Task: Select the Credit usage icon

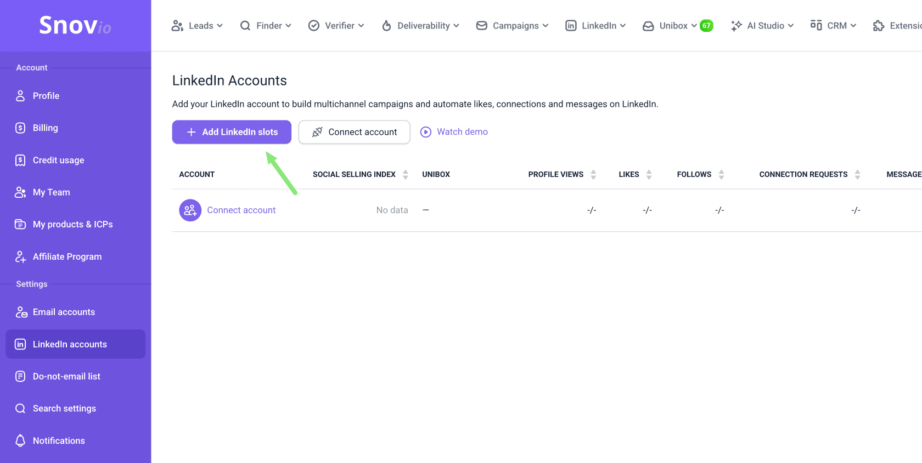Action: pos(20,160)
